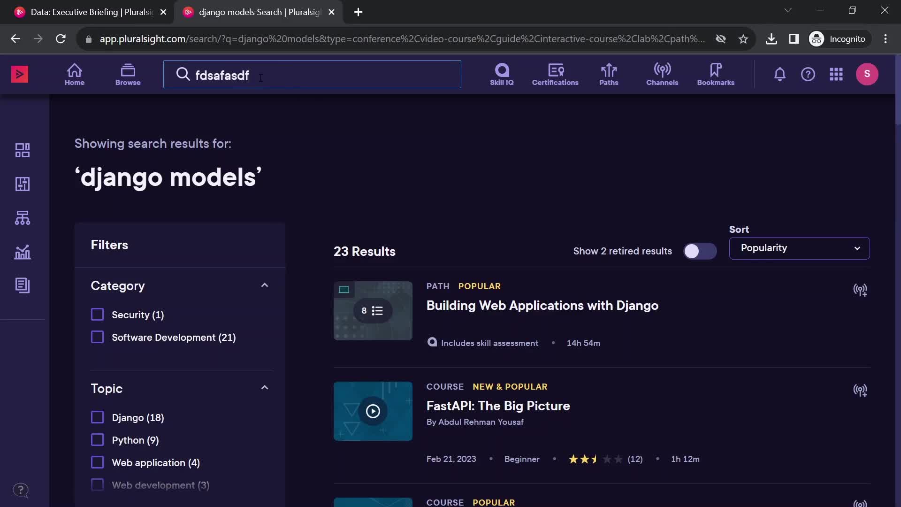Open Building Web Applications with Django

542,306
